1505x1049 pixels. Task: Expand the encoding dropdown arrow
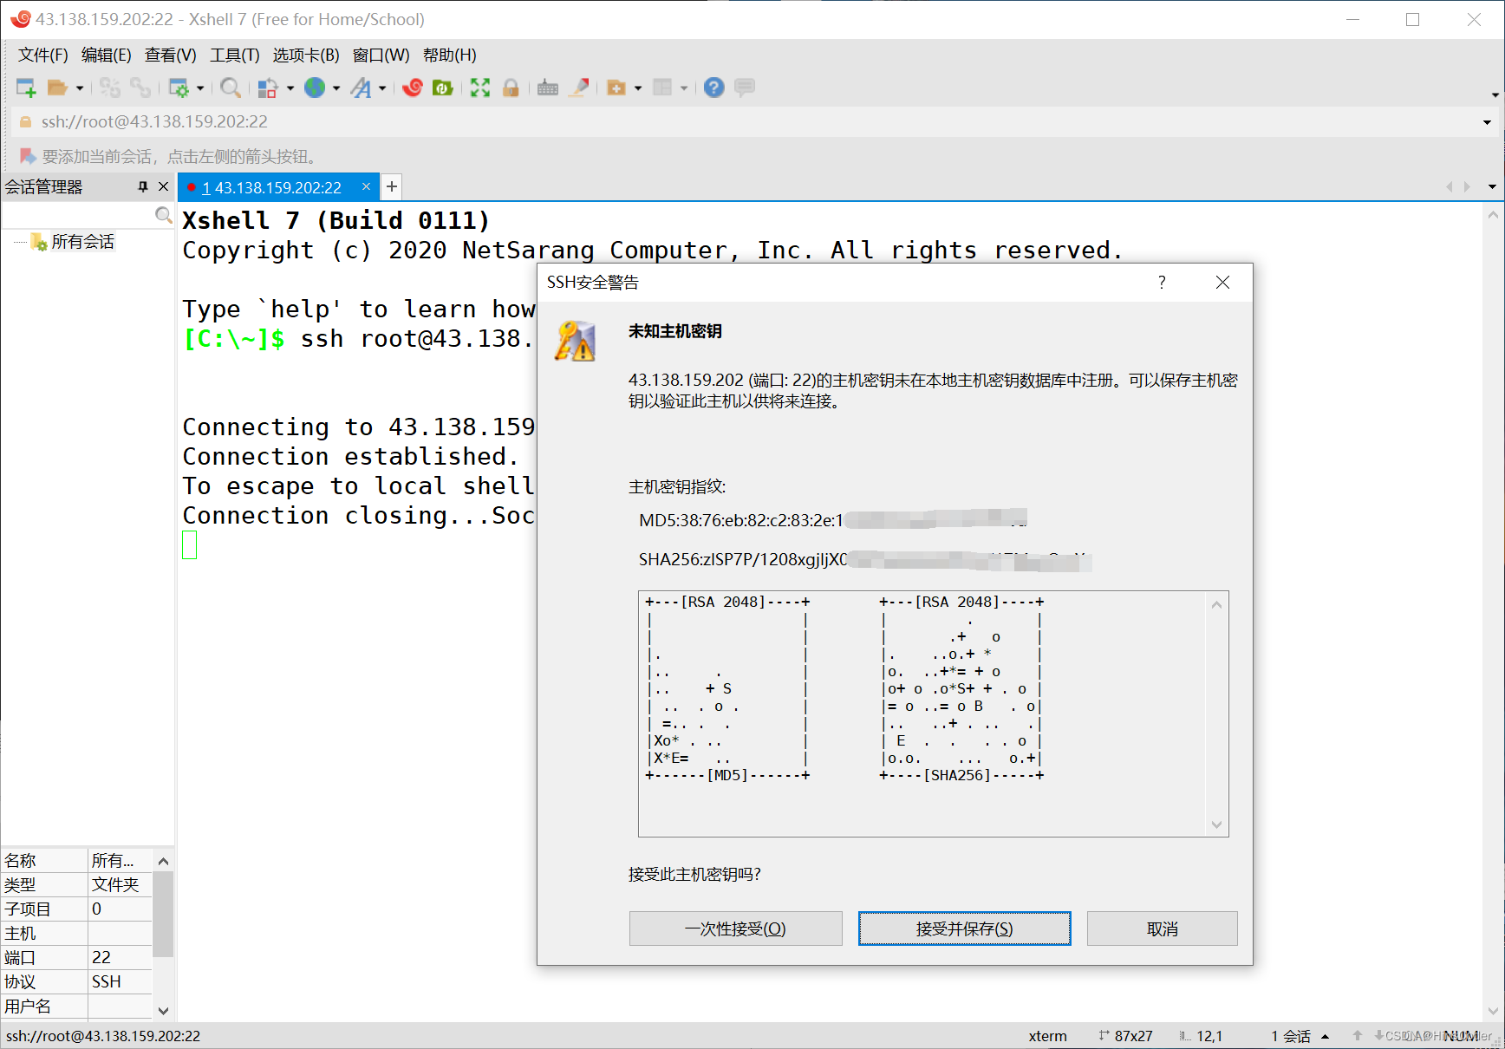point(336,88)
